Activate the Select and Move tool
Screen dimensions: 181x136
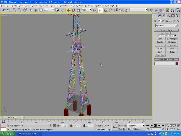69,10
